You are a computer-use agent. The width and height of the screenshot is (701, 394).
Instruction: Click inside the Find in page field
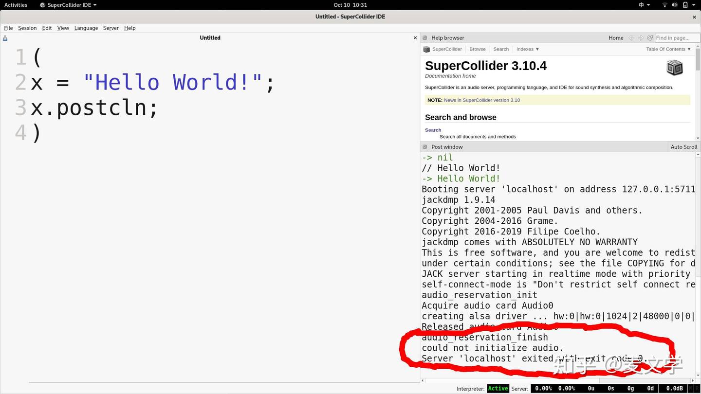678,37
